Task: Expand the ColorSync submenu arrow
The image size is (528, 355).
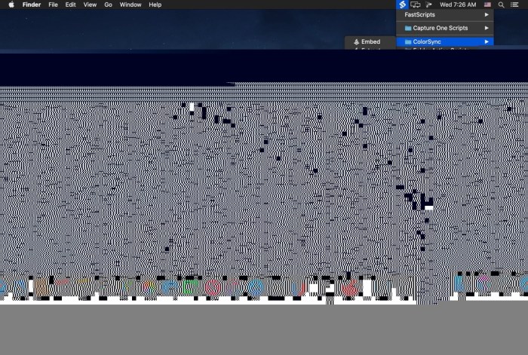Action: (487, 41)
